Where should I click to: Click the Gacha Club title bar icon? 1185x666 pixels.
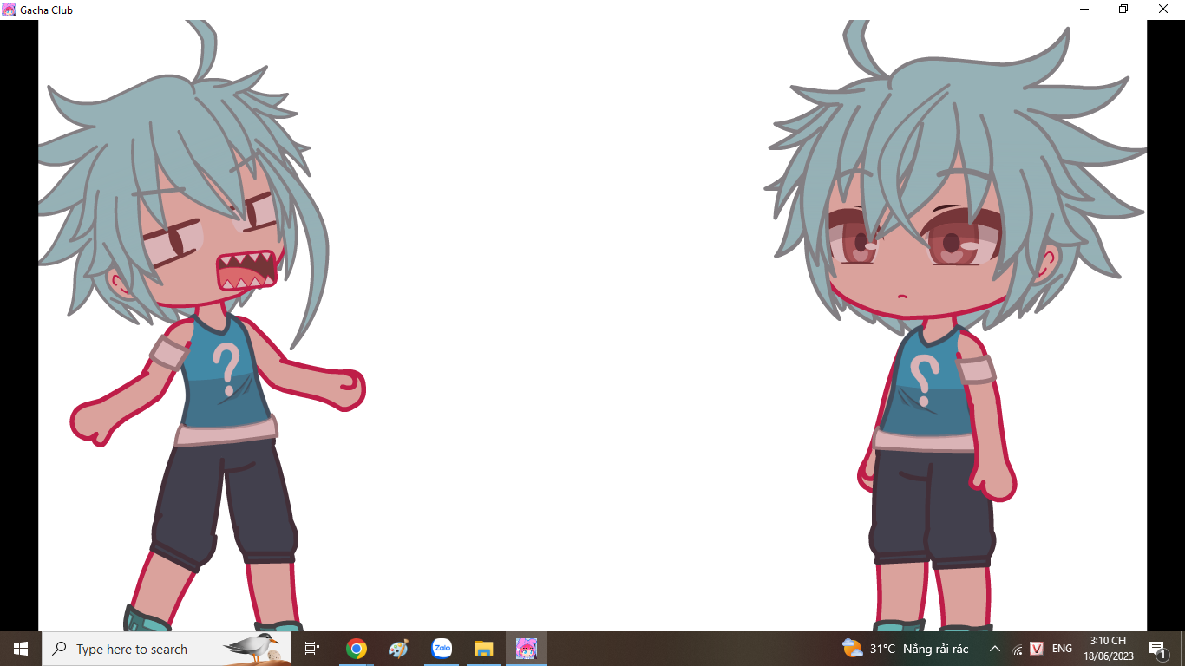(9, 10)
